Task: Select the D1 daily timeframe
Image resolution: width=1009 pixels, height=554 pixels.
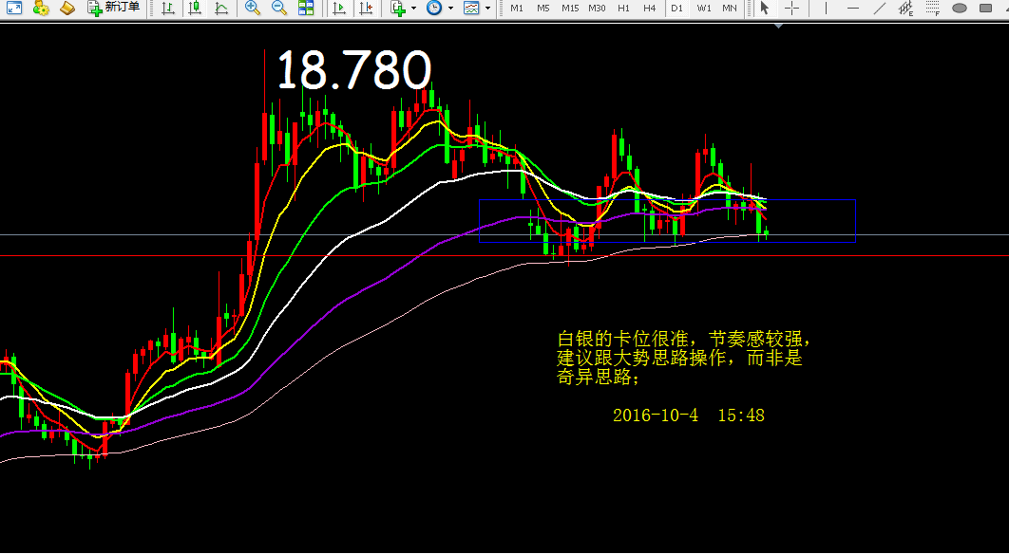Action: pyautogui.click(x=676, y=8)
